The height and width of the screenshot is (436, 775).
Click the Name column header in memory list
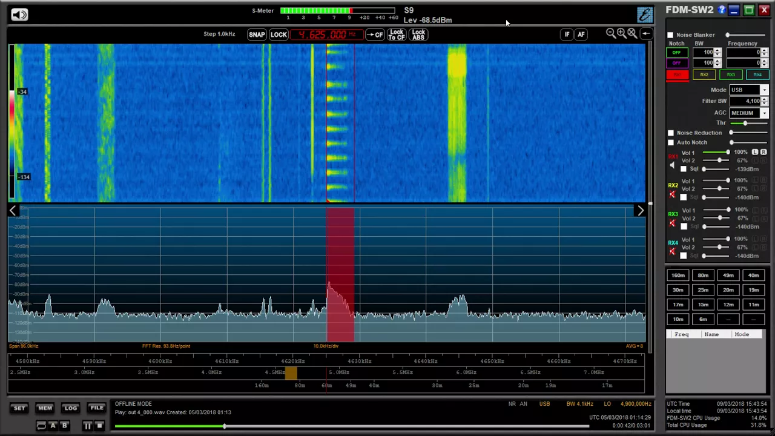coord(711,334)
